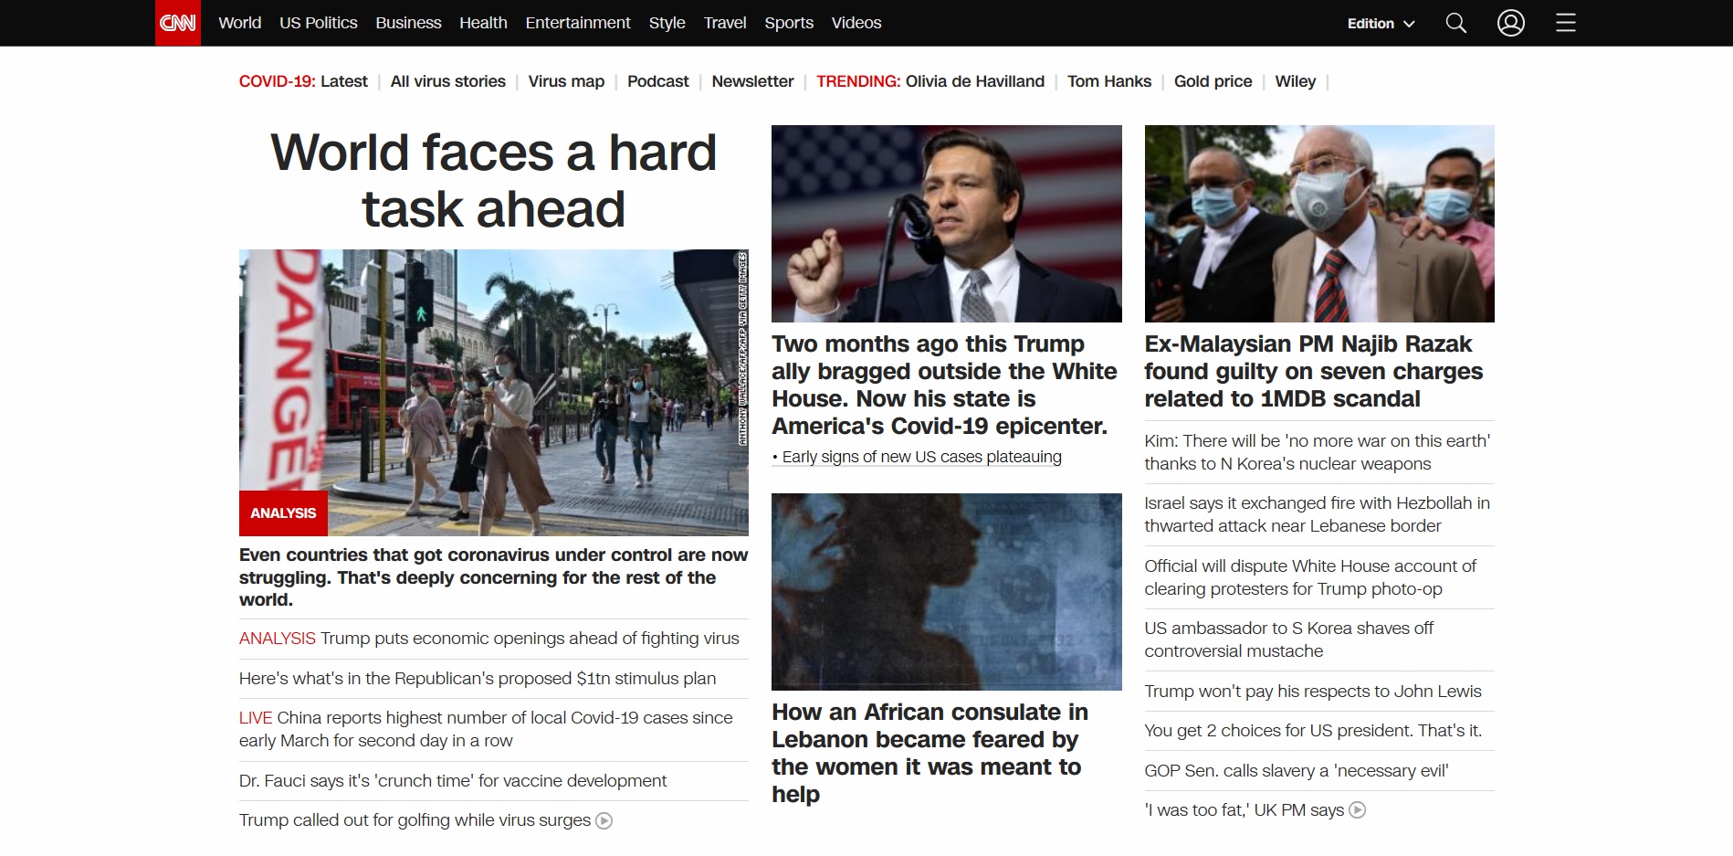Open the Sports section
Viewport: 1733px width, 856px height.
[789, 23]
